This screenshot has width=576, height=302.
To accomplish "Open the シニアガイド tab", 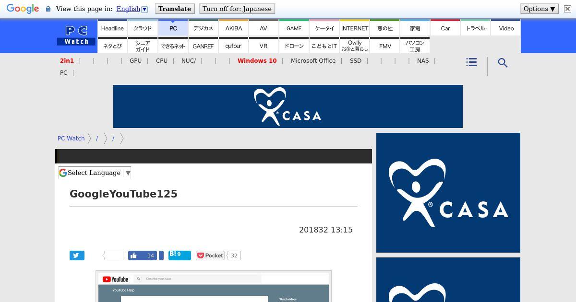I will click(x=143, y=46).
